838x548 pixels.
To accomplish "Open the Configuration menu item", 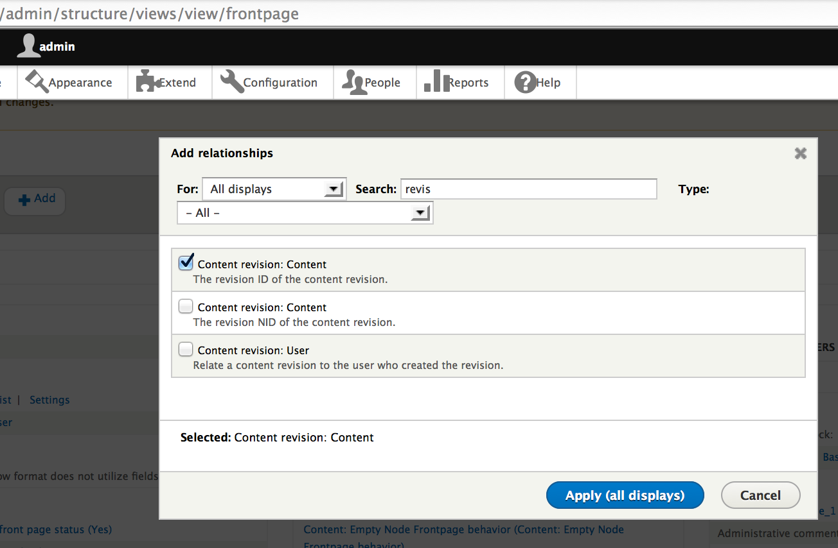I will [280, 83].
